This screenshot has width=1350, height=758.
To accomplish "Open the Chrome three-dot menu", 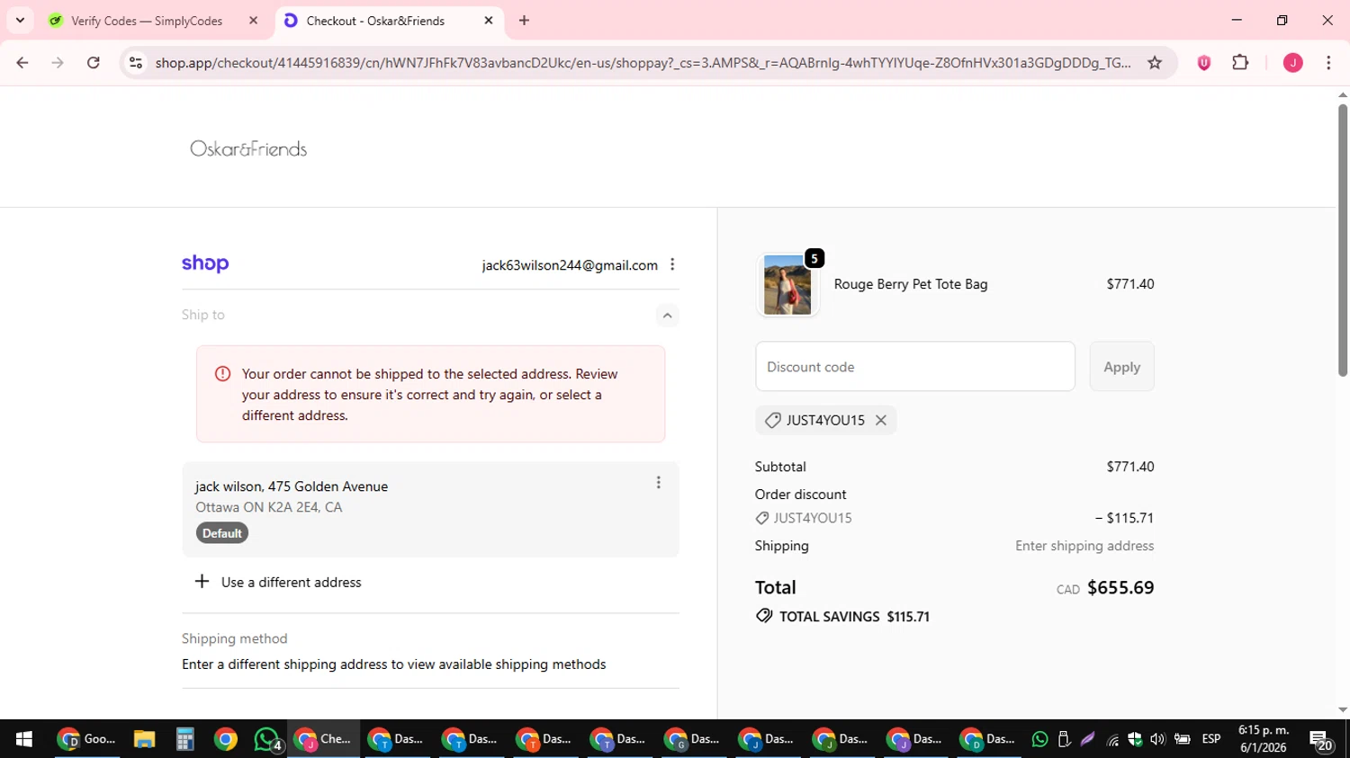I will pos(1328,62).
